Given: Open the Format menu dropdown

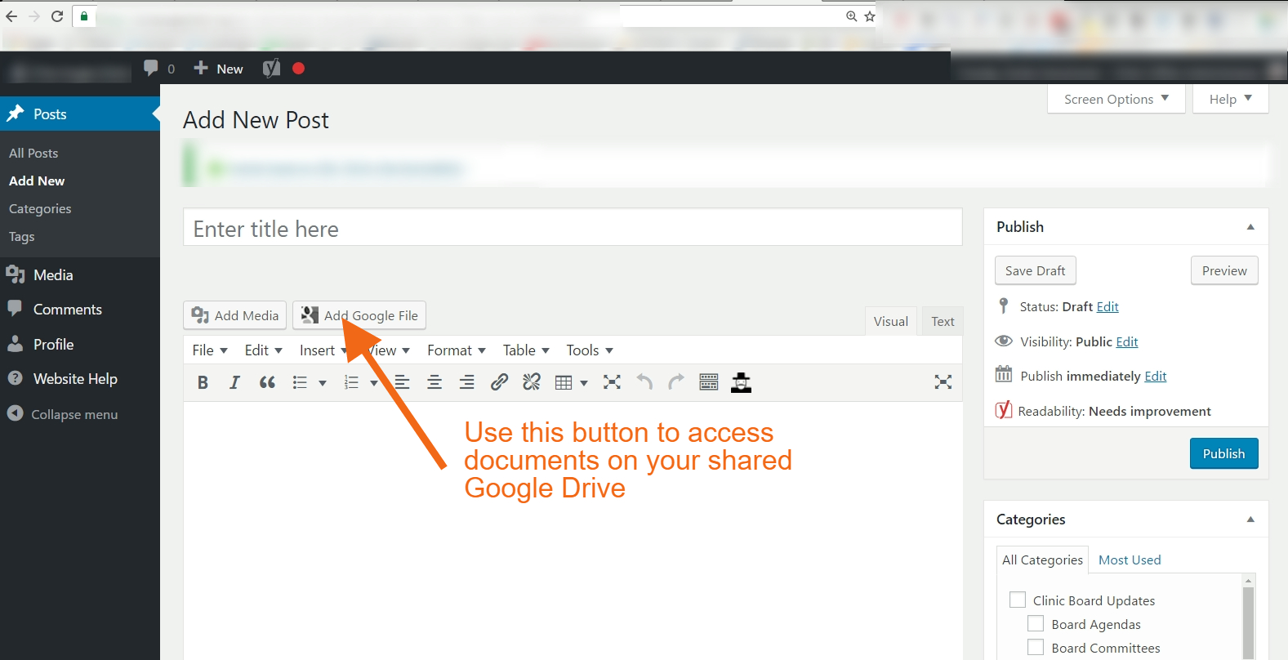Looking at the screenshot, I should point(457,350).
